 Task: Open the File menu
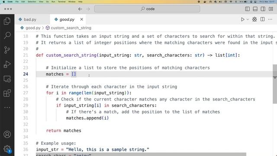point(17,2)
